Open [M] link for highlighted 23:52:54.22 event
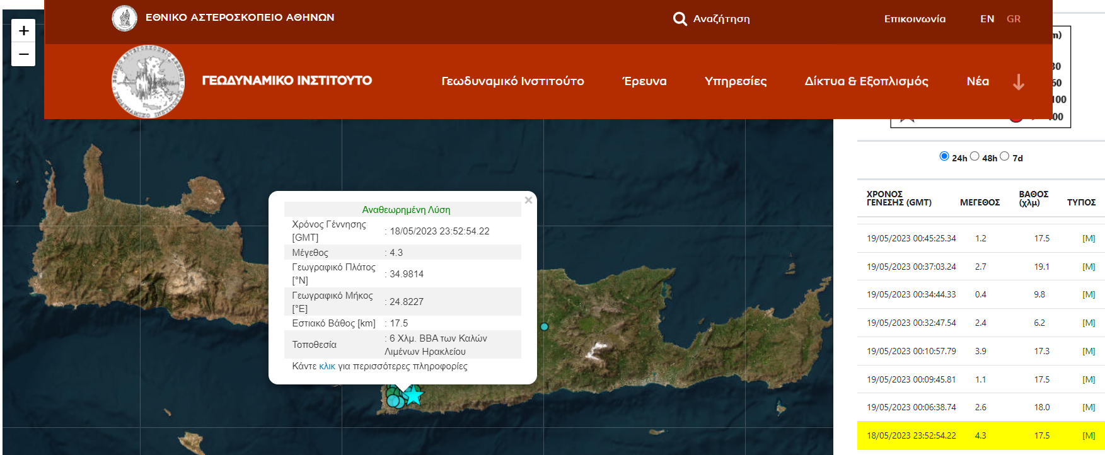The width and height of the screenshot is (1105, 455). [1089, 435]
